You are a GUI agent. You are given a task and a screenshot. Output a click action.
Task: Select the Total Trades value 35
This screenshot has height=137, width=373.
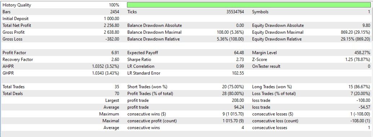pos(117,87)
